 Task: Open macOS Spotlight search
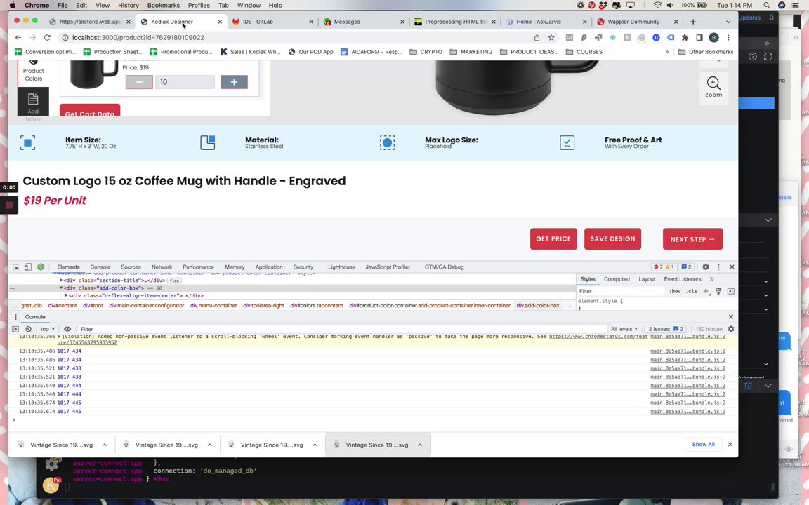[x=767, y=5]
